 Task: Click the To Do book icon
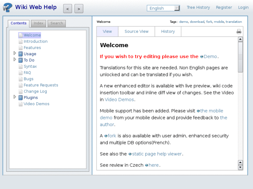coord(21,60)
